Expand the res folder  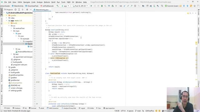coord(14,49)
